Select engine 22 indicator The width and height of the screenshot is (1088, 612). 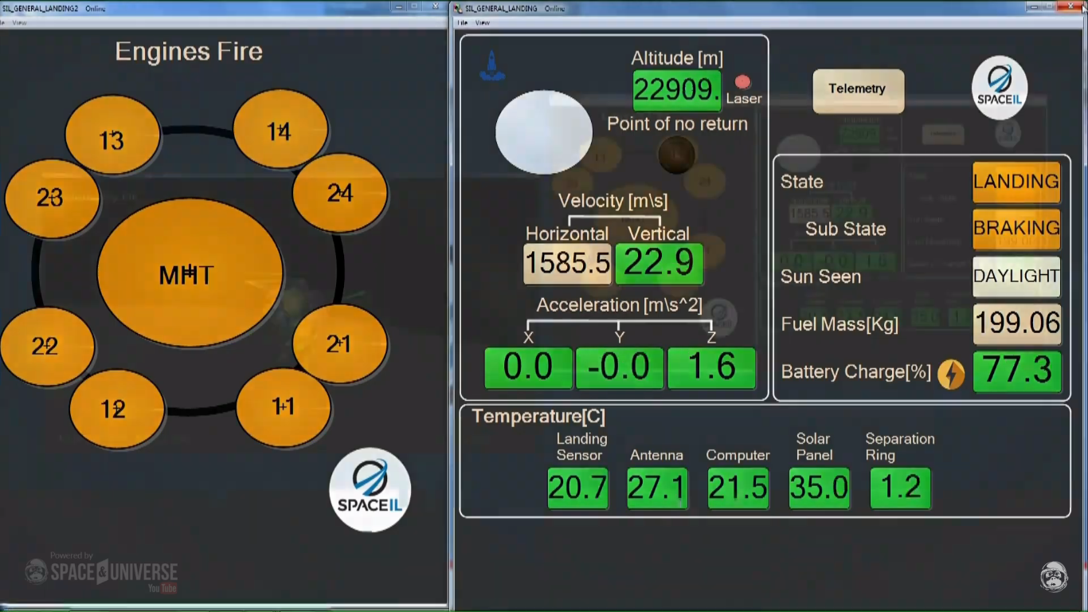pyautogui.click(x=47, y=347)
